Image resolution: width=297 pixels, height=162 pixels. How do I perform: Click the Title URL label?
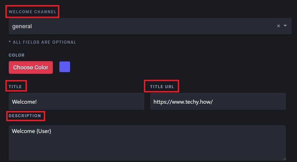(x=162, y=87)
